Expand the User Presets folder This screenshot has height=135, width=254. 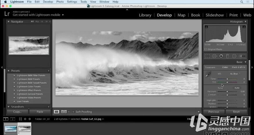pos(15,102)
